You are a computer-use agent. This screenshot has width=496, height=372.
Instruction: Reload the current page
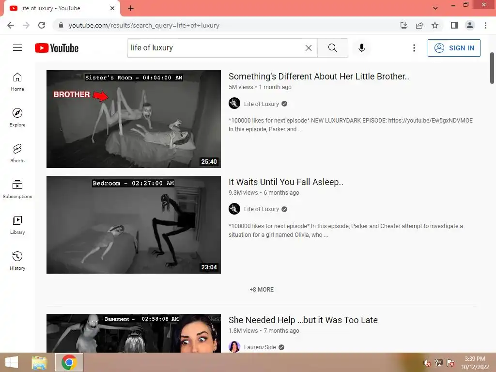42,25
